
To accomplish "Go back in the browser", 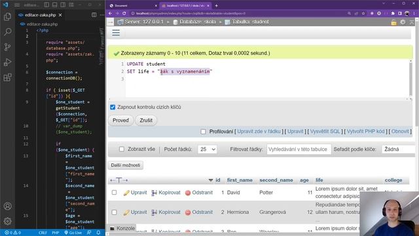I will tap(111, 13).
